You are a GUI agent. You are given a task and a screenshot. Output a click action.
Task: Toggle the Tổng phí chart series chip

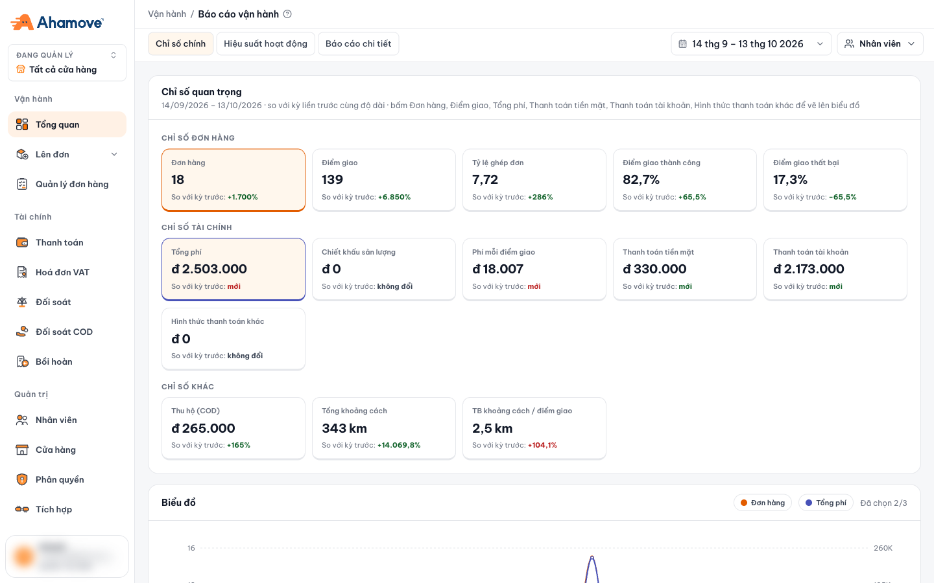point(826,503)
